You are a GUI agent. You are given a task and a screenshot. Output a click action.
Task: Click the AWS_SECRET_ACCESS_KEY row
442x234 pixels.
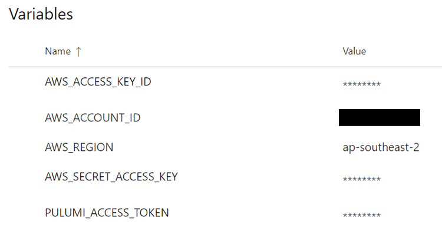point(225,177)
